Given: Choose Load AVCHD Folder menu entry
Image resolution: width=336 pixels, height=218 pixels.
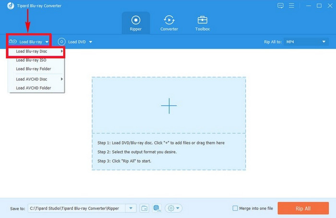Looking at the screenshot, I should (x=36, y=88).
